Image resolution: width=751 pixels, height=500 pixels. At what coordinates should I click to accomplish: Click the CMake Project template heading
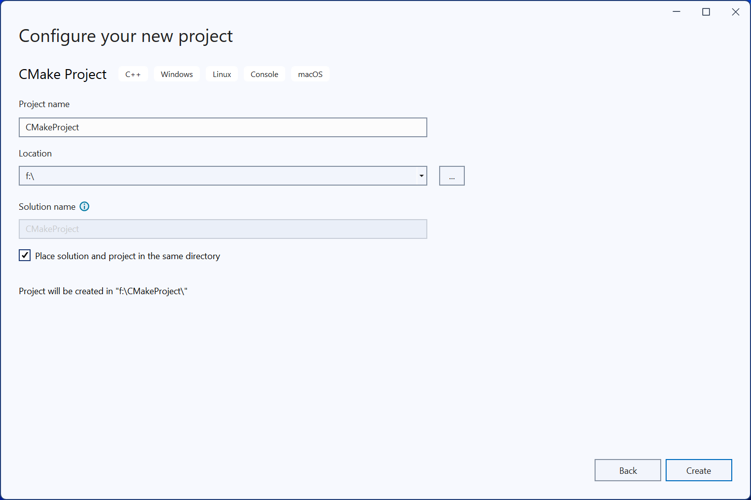click(x=63, y=75)
